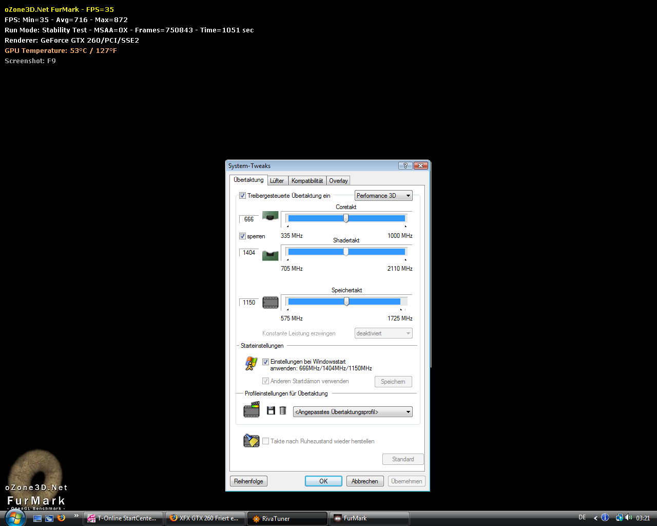Click the shader clock value field 1404

[249, 253]
